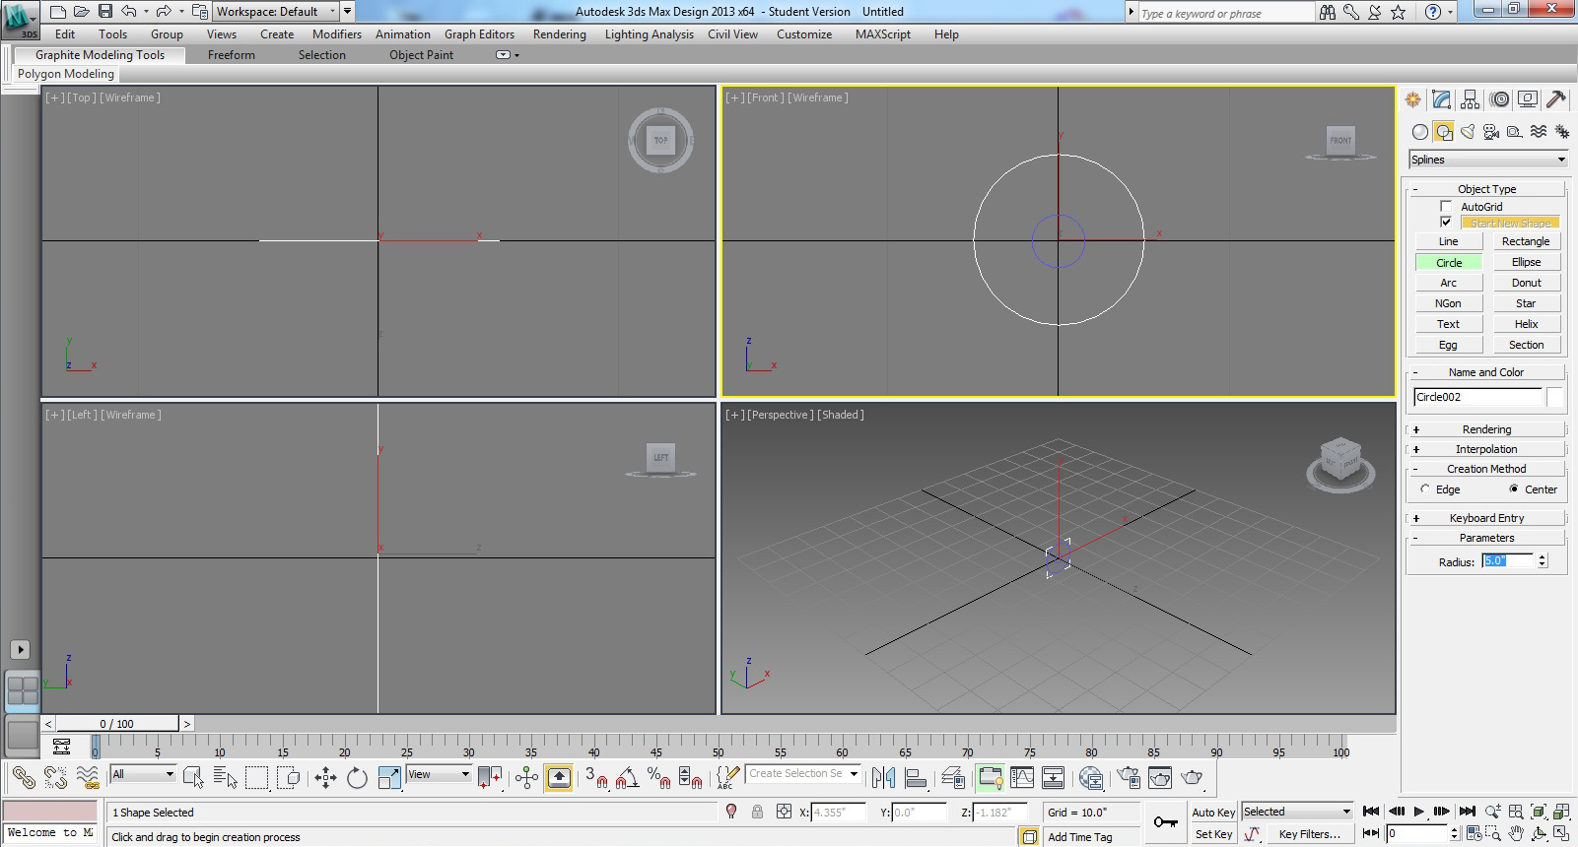Viewport: 1578px width, 847px height.
Task: Expand the Keyboard Entry rollout
Action: [x=1486, y=518]
